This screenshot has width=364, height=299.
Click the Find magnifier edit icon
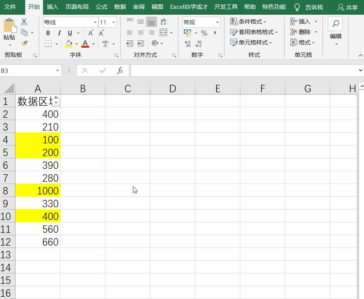[x=335, y=24]
